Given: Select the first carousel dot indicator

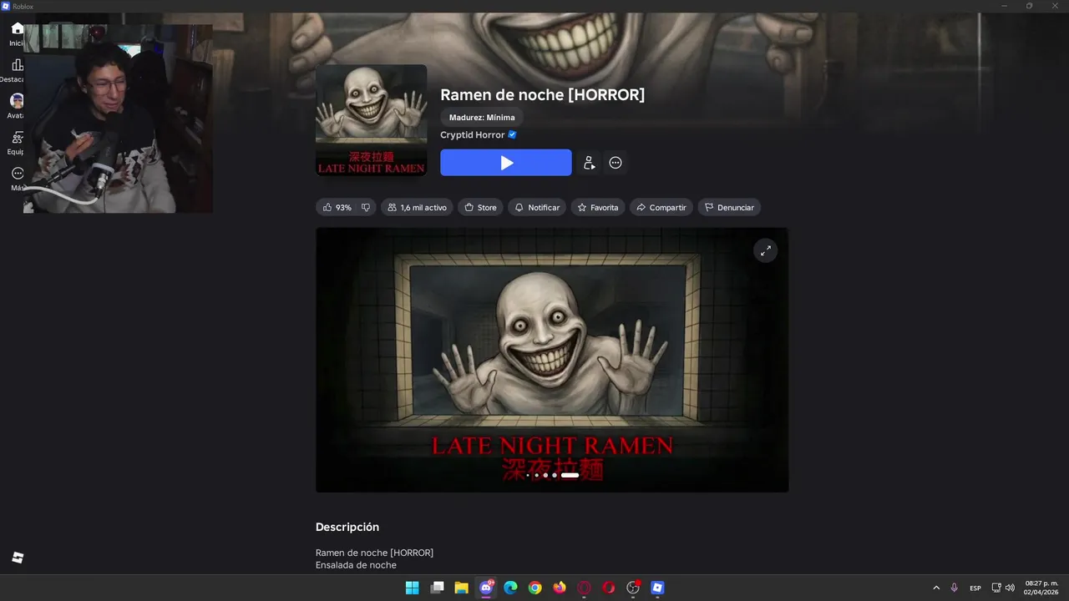Looking at the screenshot, I should point(528,475).
